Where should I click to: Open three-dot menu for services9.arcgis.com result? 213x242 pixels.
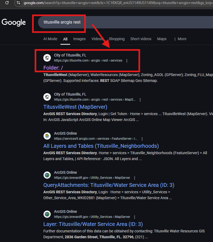tap(142, 139)
